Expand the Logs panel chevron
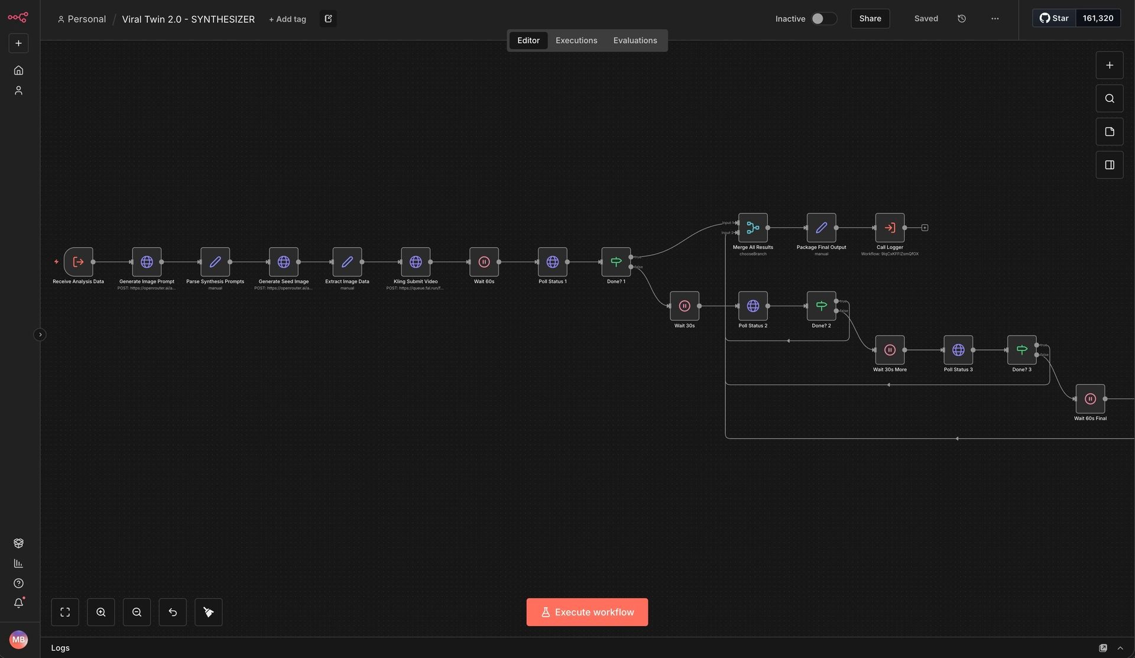Image resolution: width=1135 pixels, height=658 pixels. click(x=1120, y=648)
